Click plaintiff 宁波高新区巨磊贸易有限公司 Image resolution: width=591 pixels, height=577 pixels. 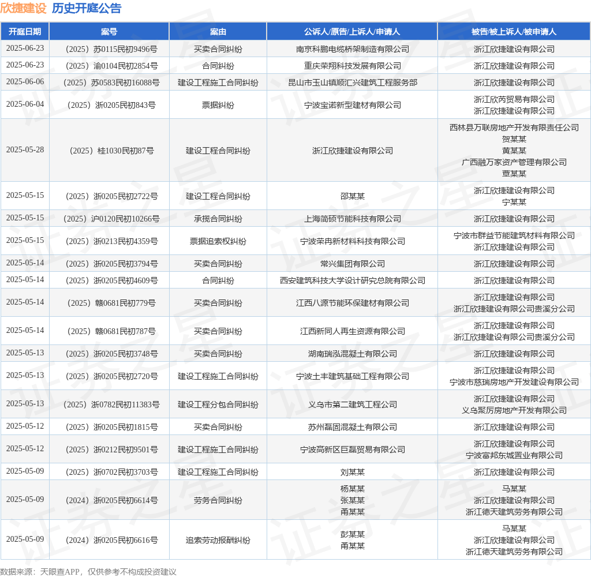[x=353, y=449]
